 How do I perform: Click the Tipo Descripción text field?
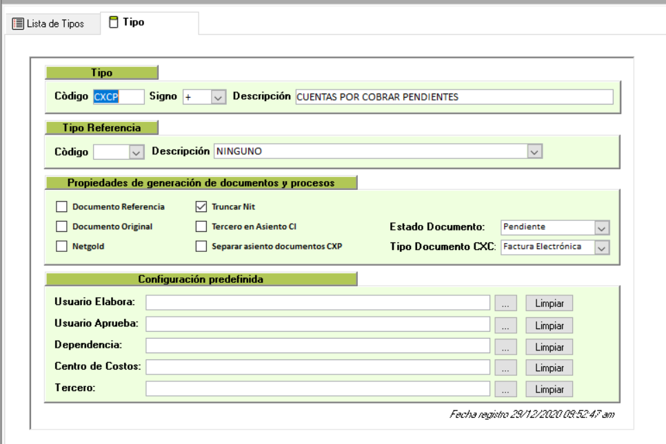coord(453,97)
